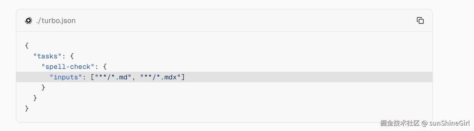Click the brace closing tasks block
The width and height of the screenshot is (474, 131).
[35, 98]
